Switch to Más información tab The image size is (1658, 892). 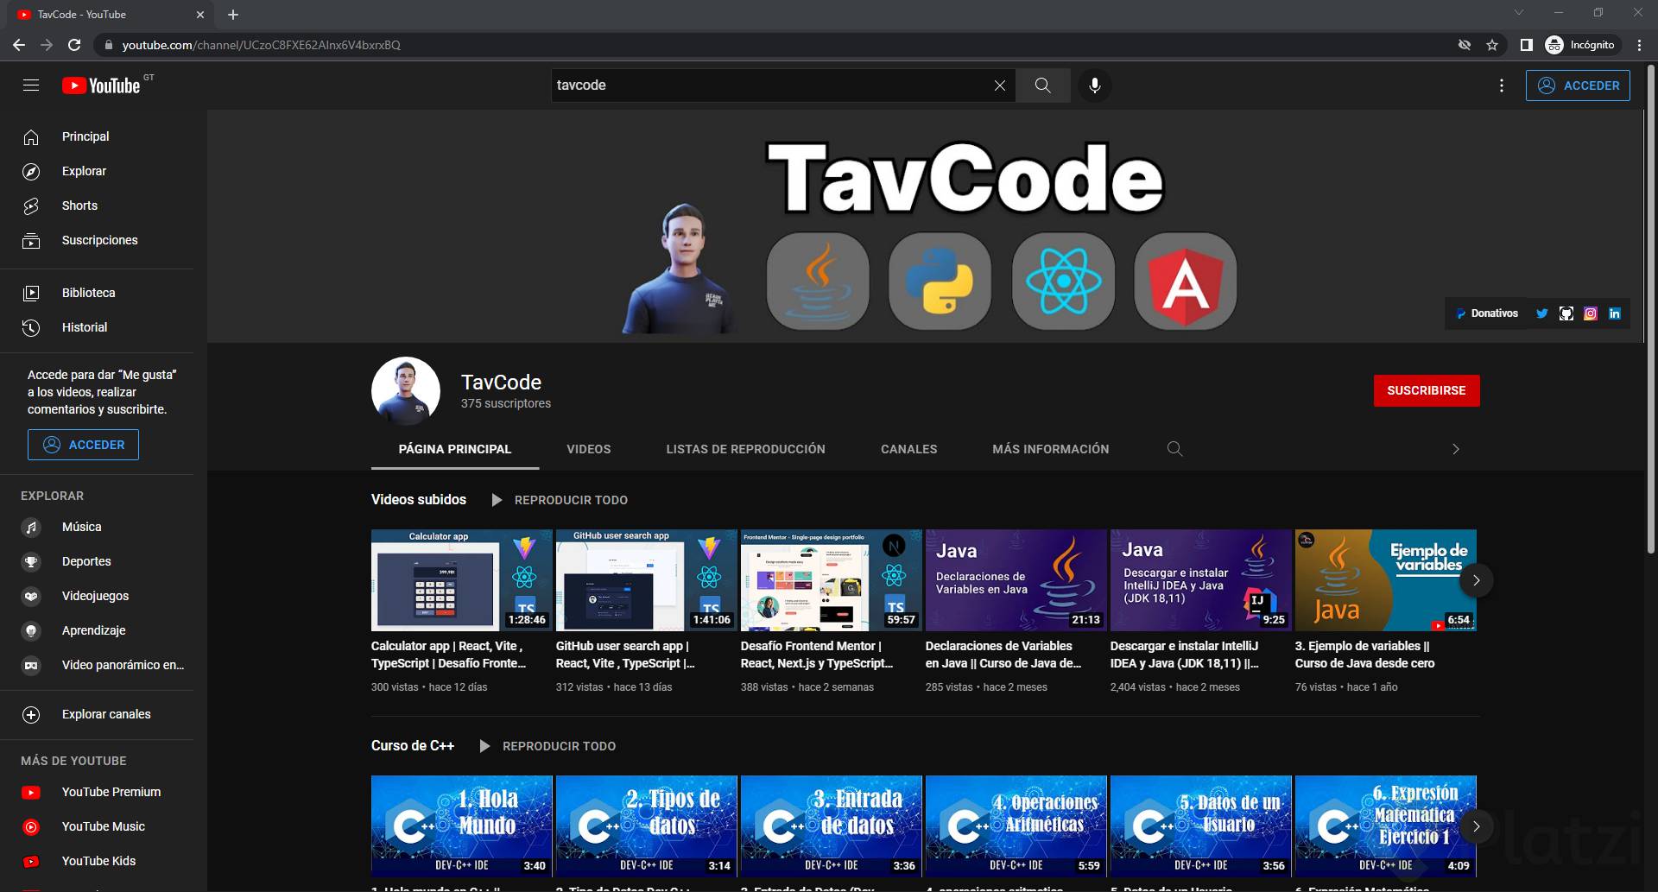[x=1051, y=449]
